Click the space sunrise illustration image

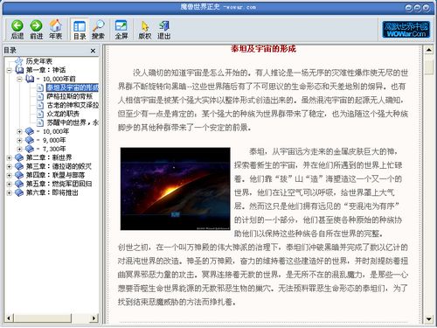coord(176,189)
